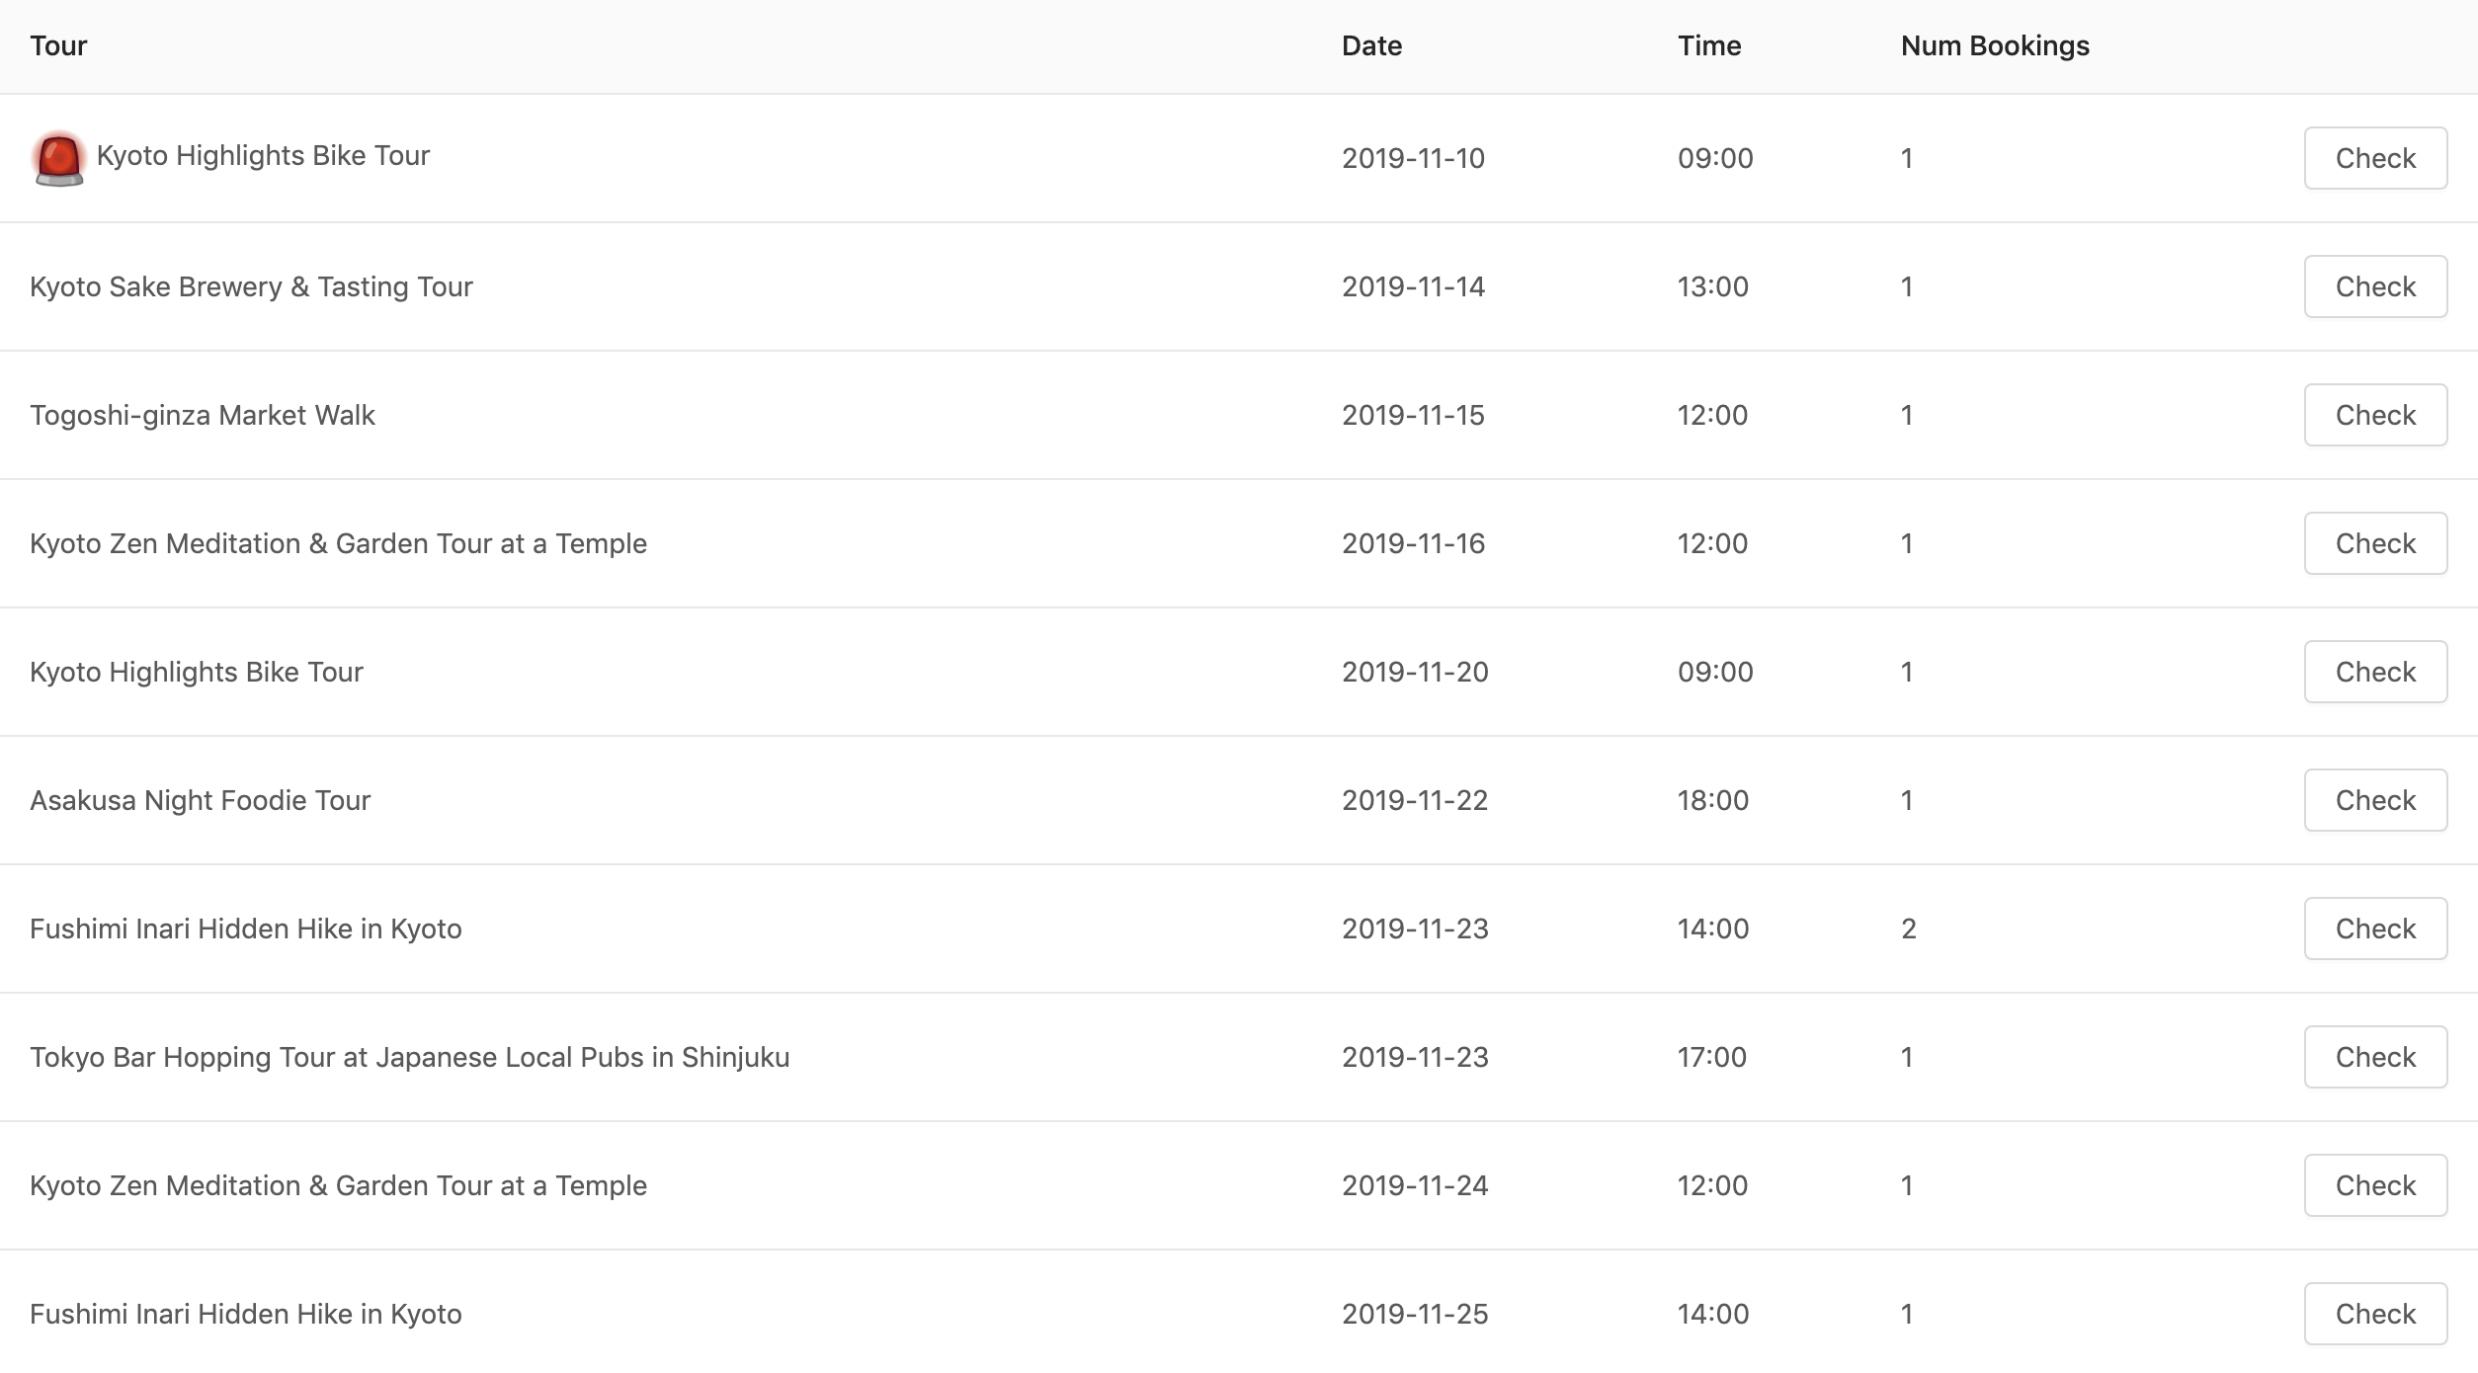Check the 2019-11-16 Zen Meditation tour
The width and height of the screenshot is (2478, 1373).
point(2374,543)
